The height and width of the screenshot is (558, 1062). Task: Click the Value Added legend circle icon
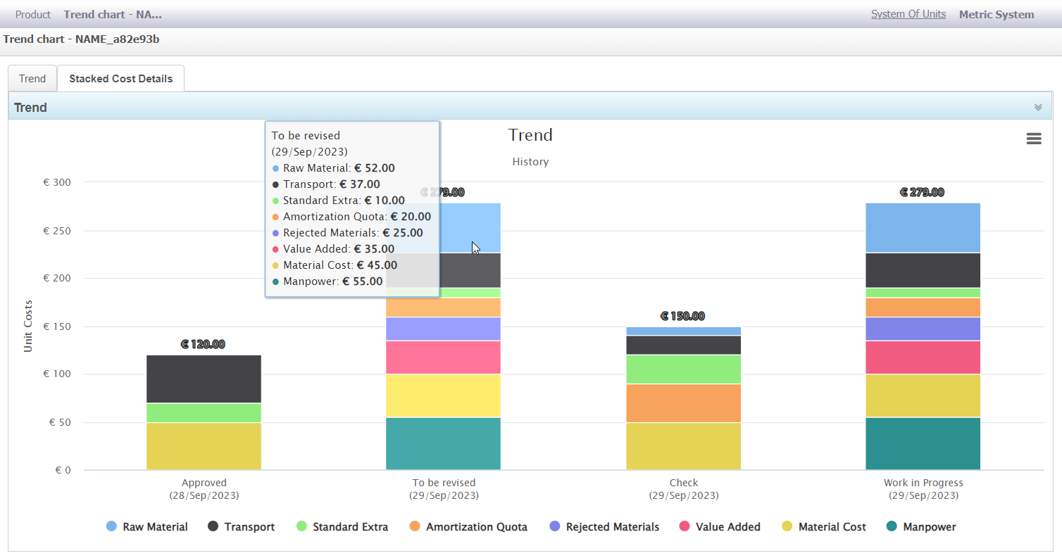684,527
